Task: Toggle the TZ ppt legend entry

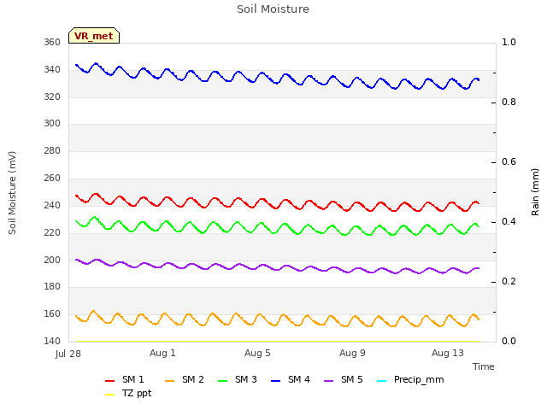Action: pyautogui.click(x=128, y=394)
